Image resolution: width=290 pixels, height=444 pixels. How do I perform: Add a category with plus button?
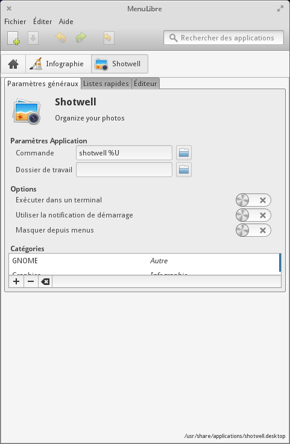click(x=16, y=281)
